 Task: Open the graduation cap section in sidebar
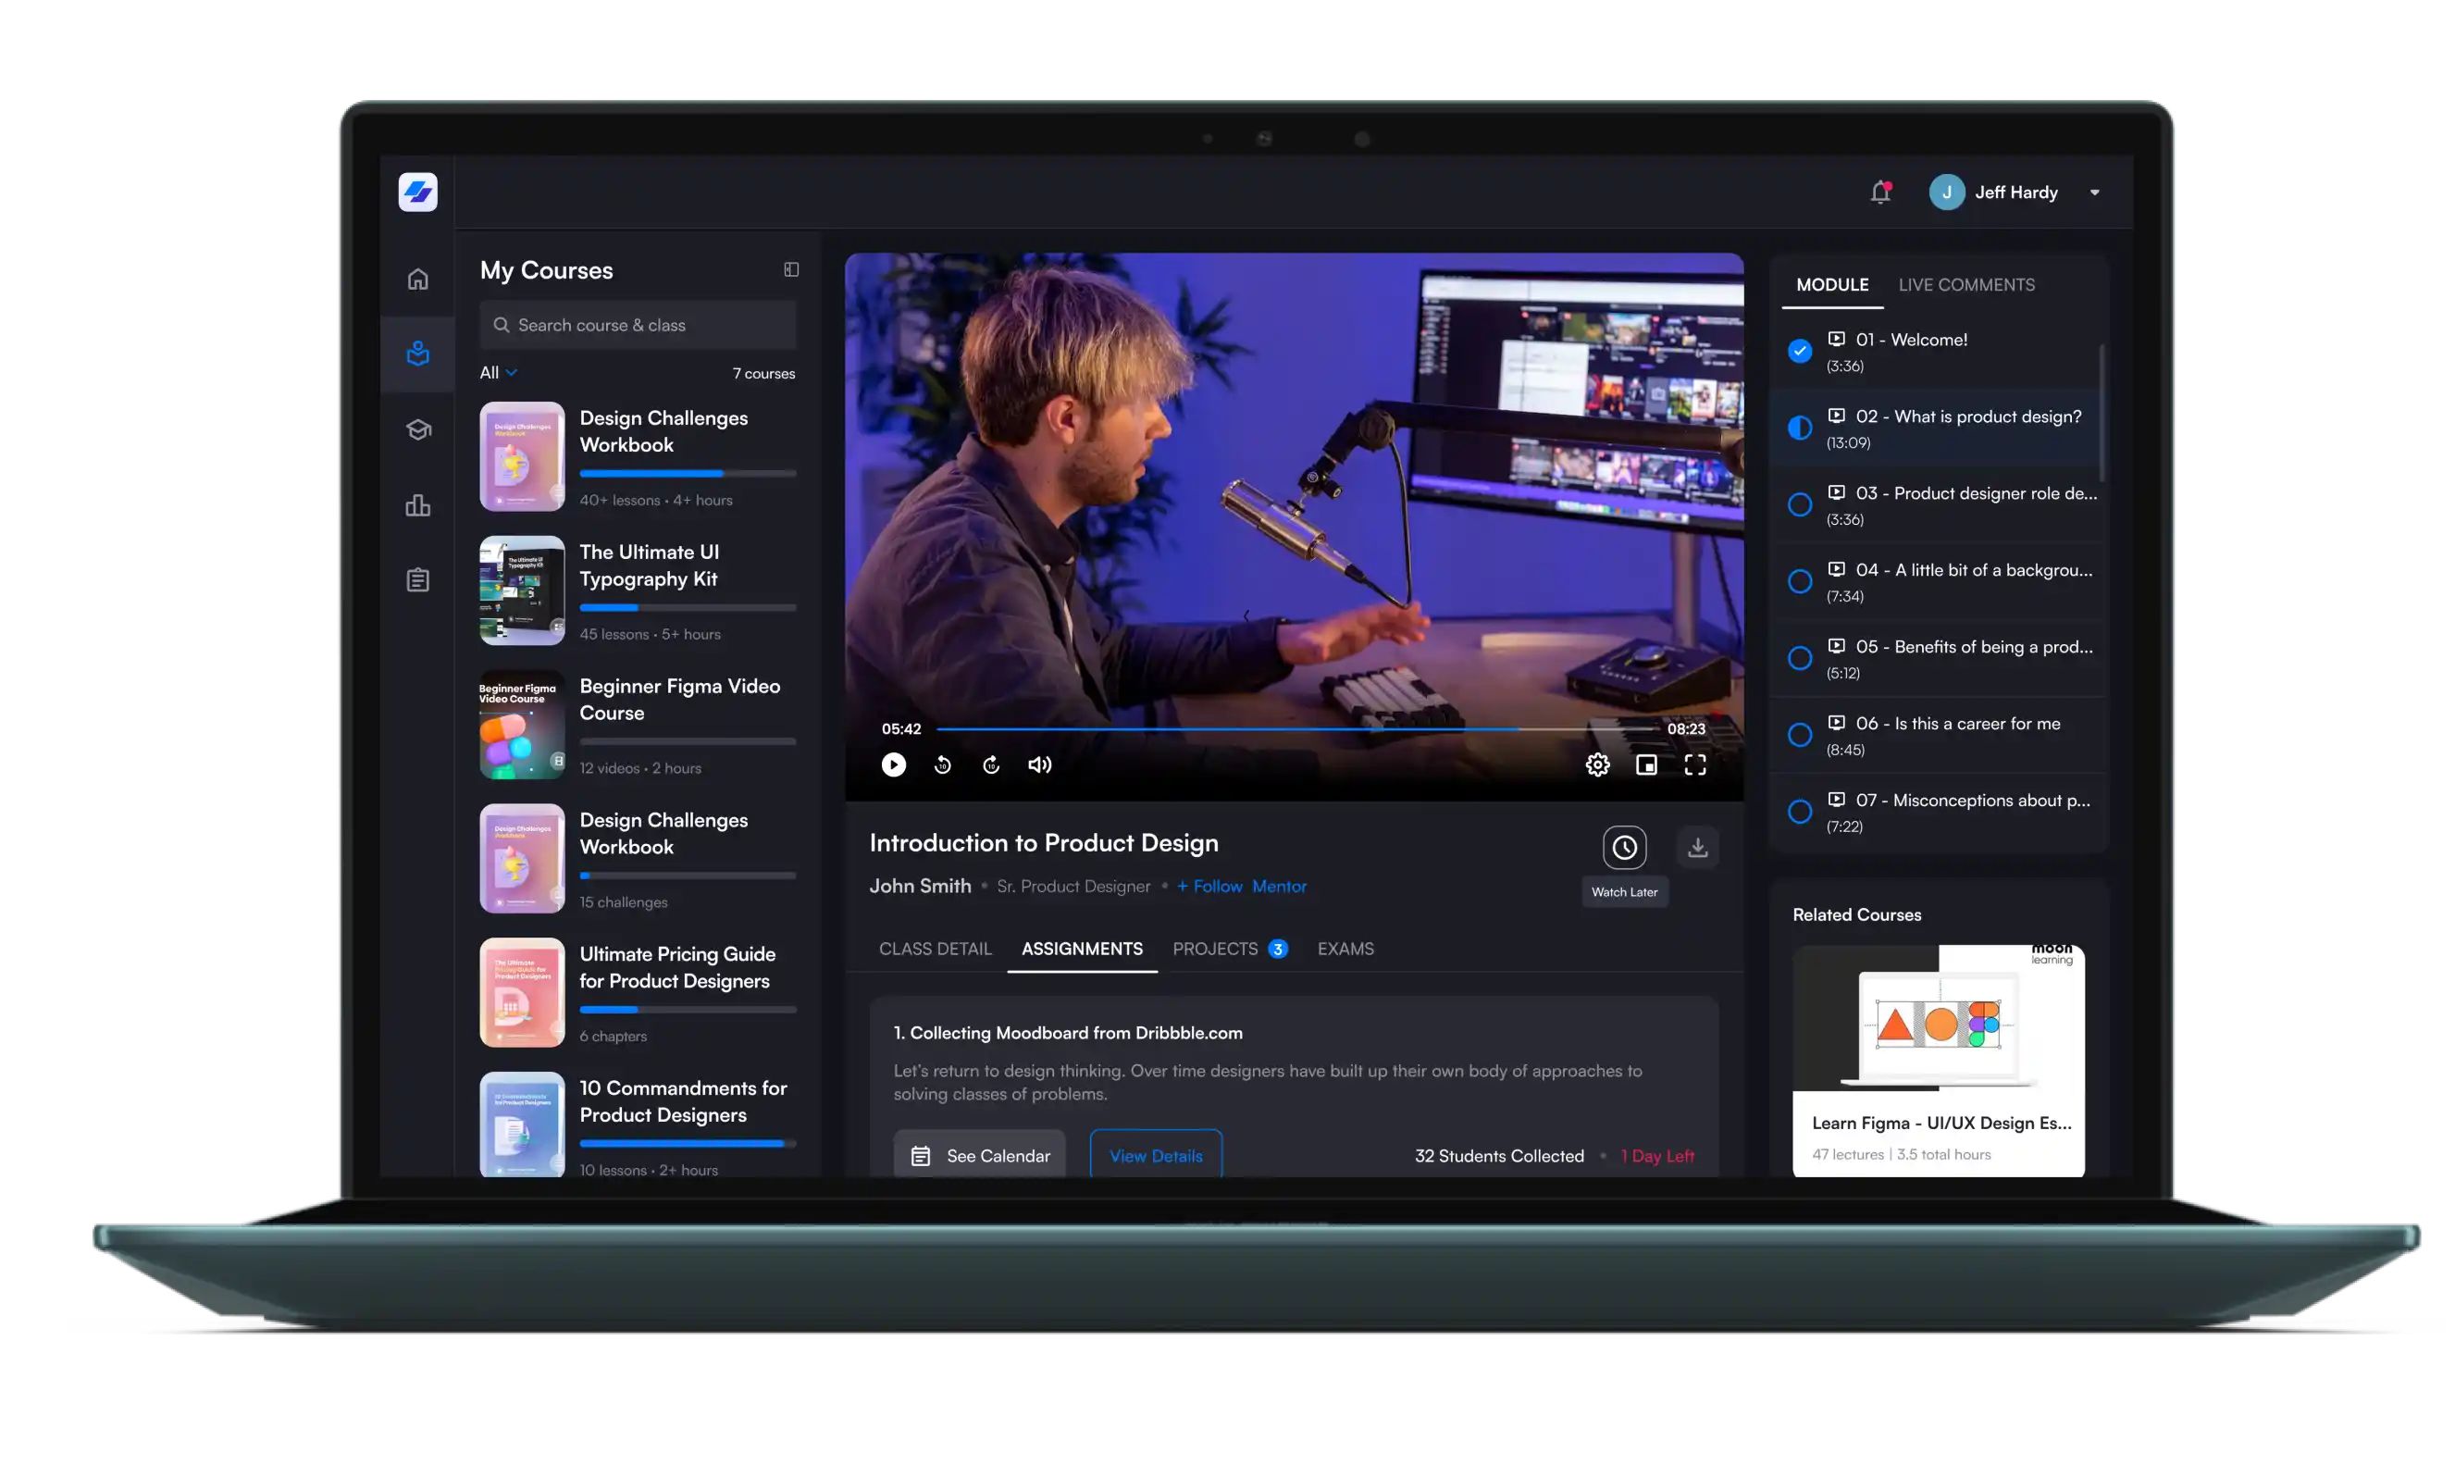pyautogui.click(x=416, y=429)
